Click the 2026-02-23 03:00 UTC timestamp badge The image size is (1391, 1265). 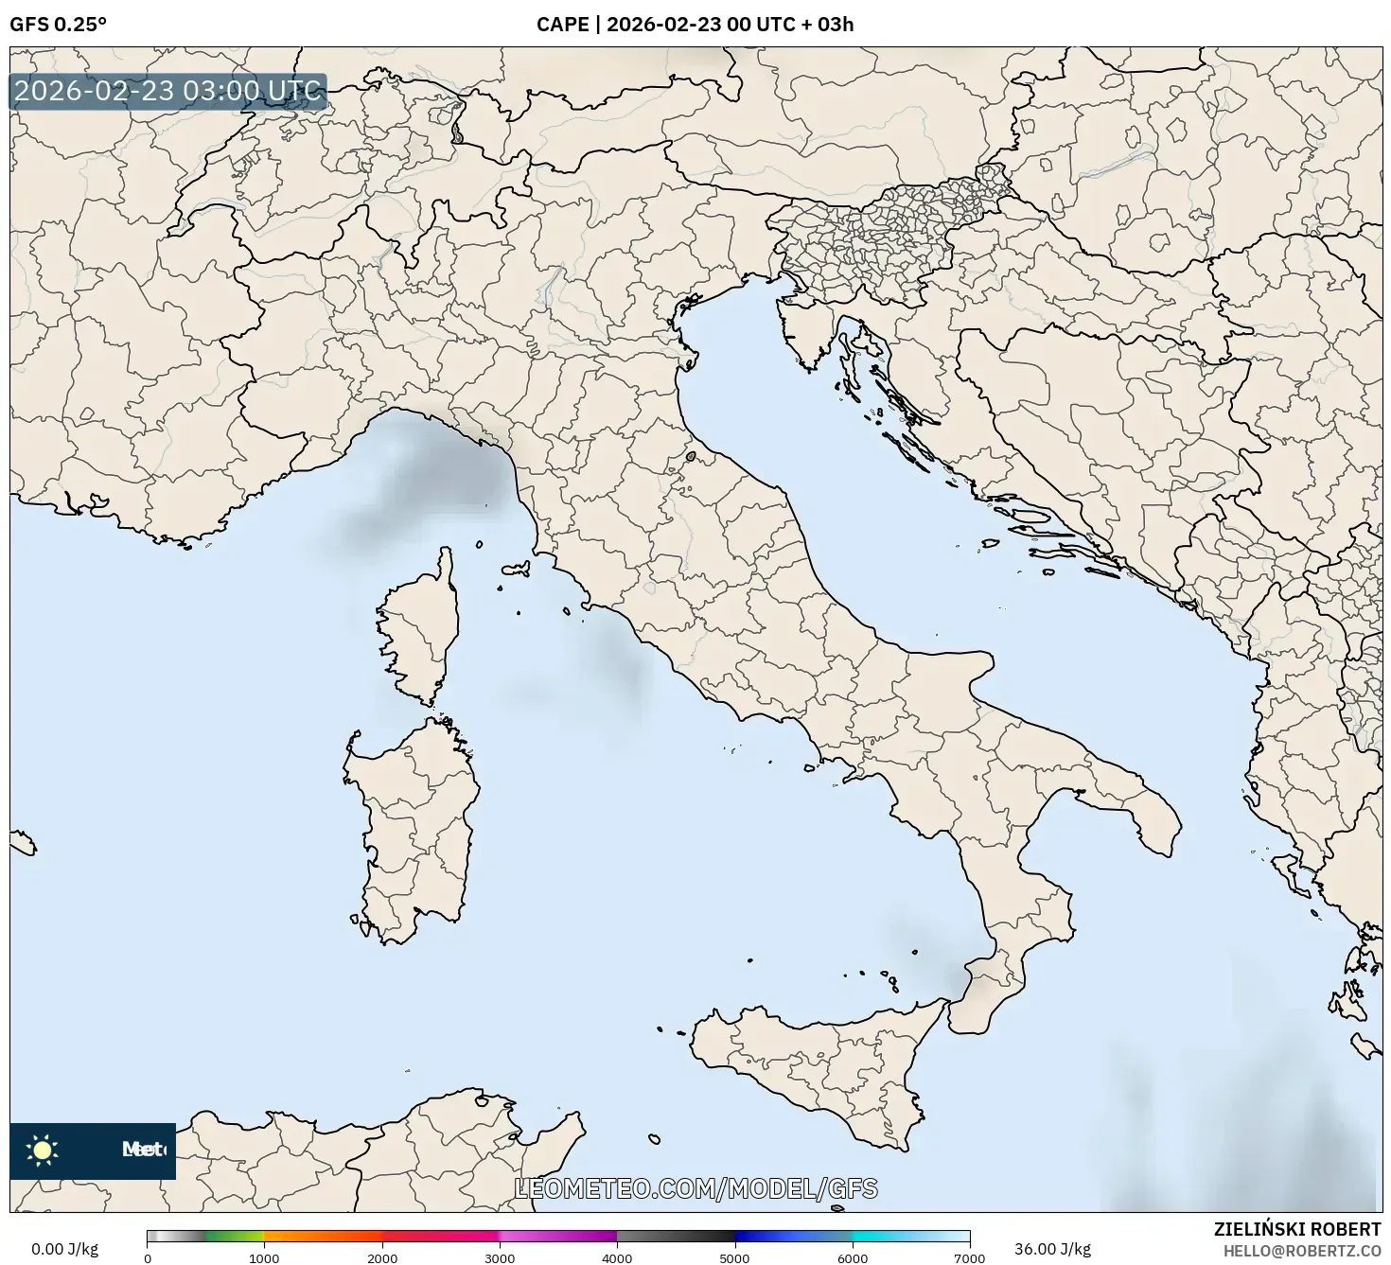[167, 92]
